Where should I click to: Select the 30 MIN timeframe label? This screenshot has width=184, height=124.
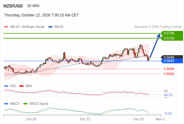33,6
